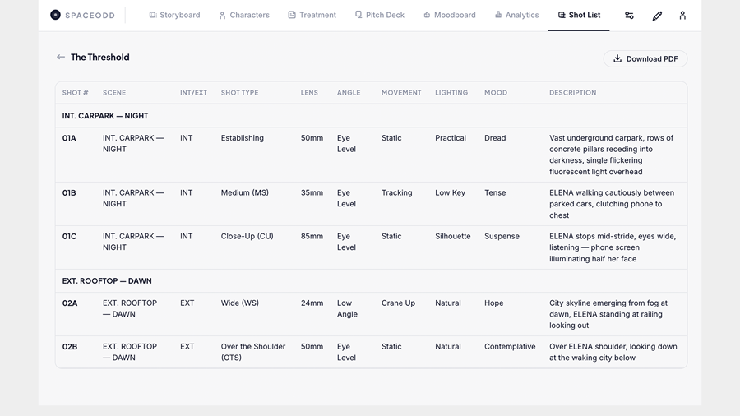Click the Crane Up movement cell
The image size is (740, 416).
coord(398,303)
